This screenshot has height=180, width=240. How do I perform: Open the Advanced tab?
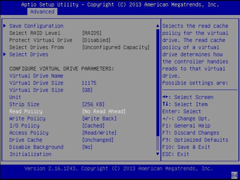coord(42,12)
